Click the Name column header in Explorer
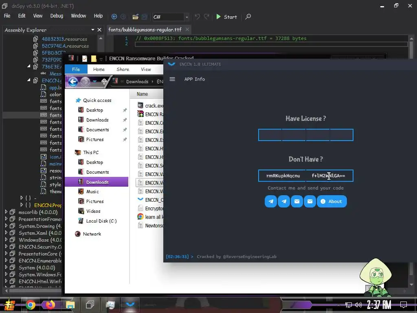 pyautogui.click(x=142, y=94)
